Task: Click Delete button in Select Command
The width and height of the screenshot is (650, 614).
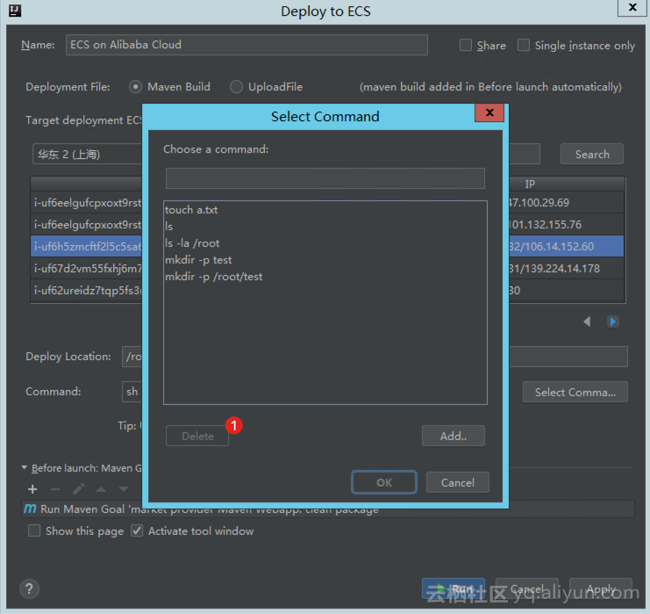Action: (x=197, y=436)
